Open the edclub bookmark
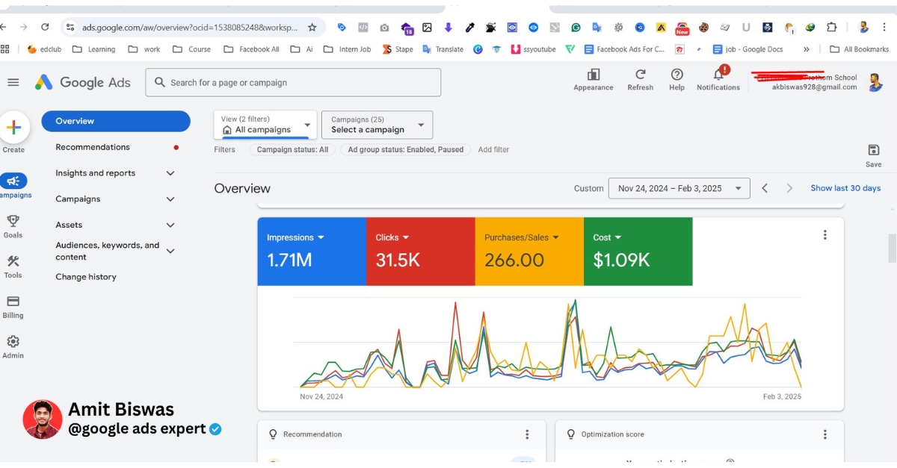Screen dimensions: 897x468 tap(44, 49)
